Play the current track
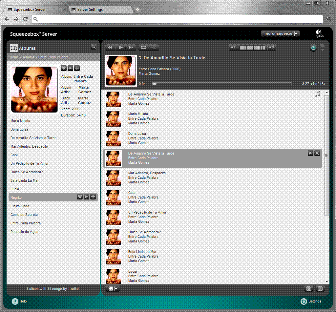 point(121,48)
